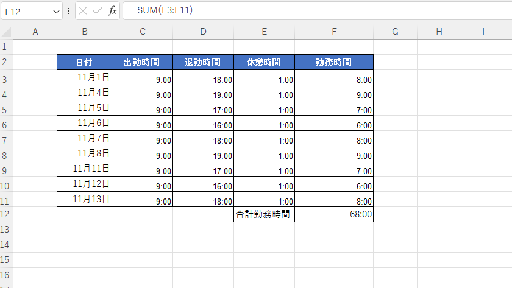This screenshot has height=288, width=512.
Task: Select 9:00 work hours for 11月8日
Action: [x=334, y=153]
